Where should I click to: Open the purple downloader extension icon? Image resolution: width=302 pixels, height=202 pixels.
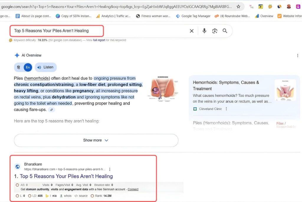point(298,6)
